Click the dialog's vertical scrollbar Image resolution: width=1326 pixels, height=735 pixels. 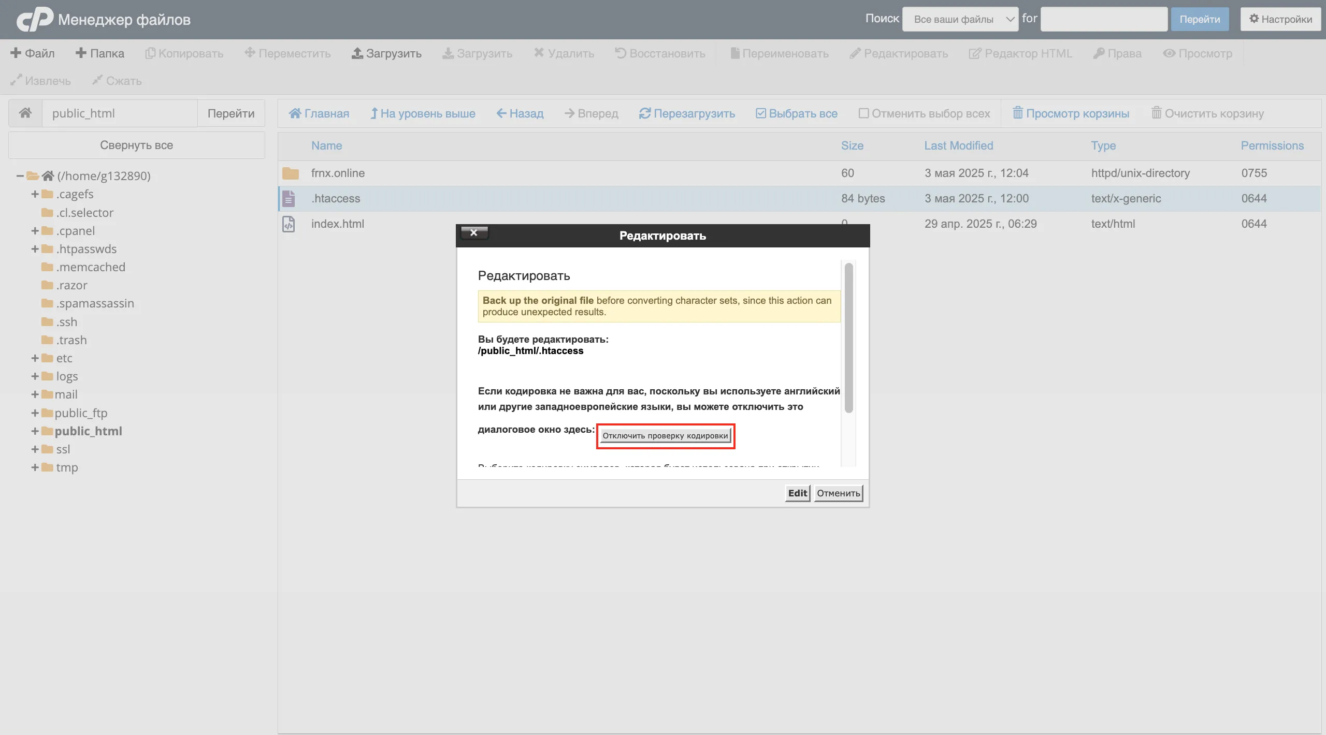848,338
